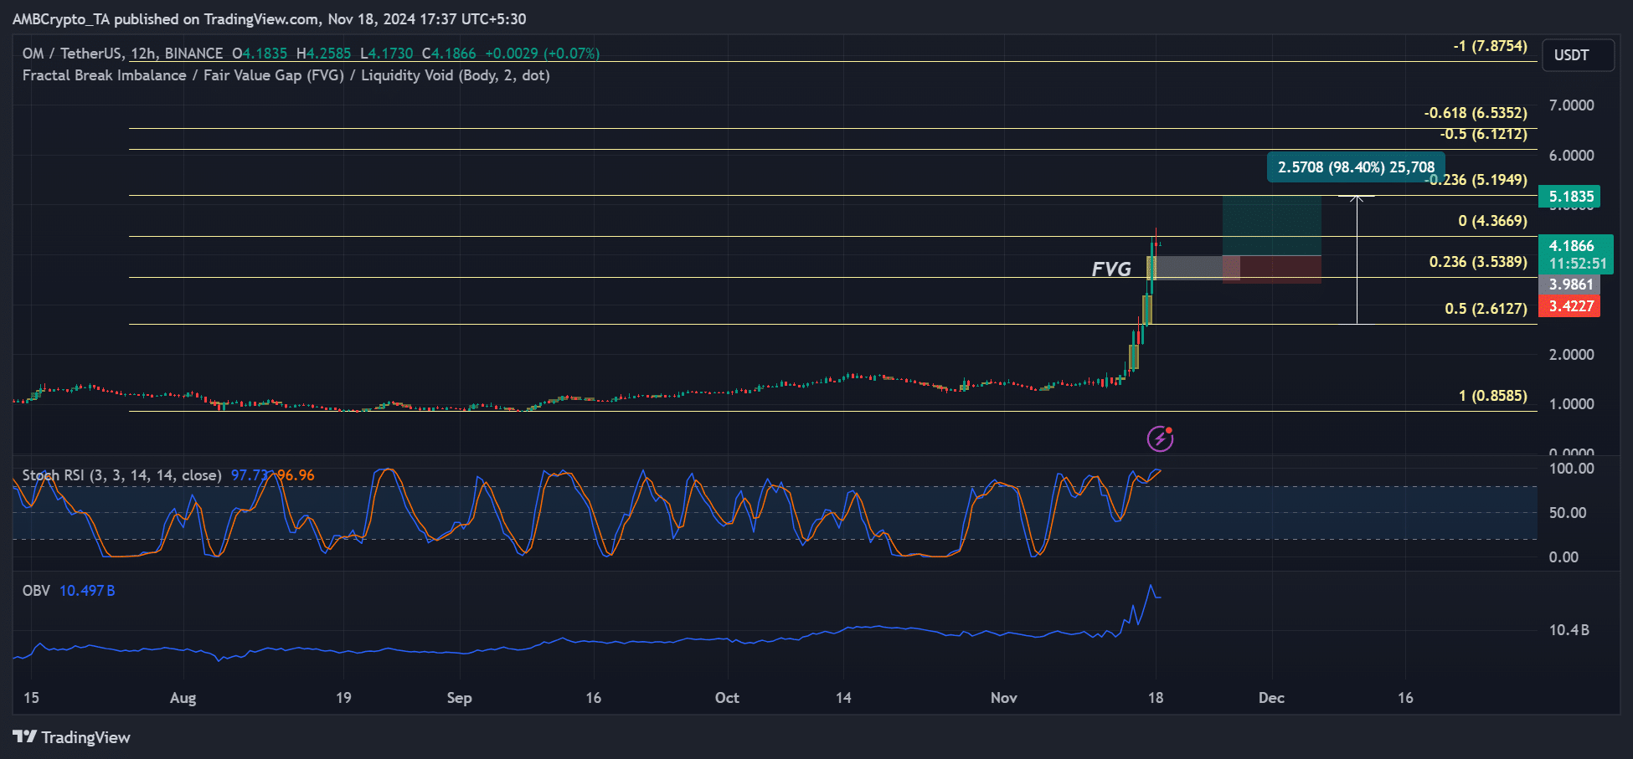
Task: Click the Oct date on the time axis
Action: click(727, 698)
